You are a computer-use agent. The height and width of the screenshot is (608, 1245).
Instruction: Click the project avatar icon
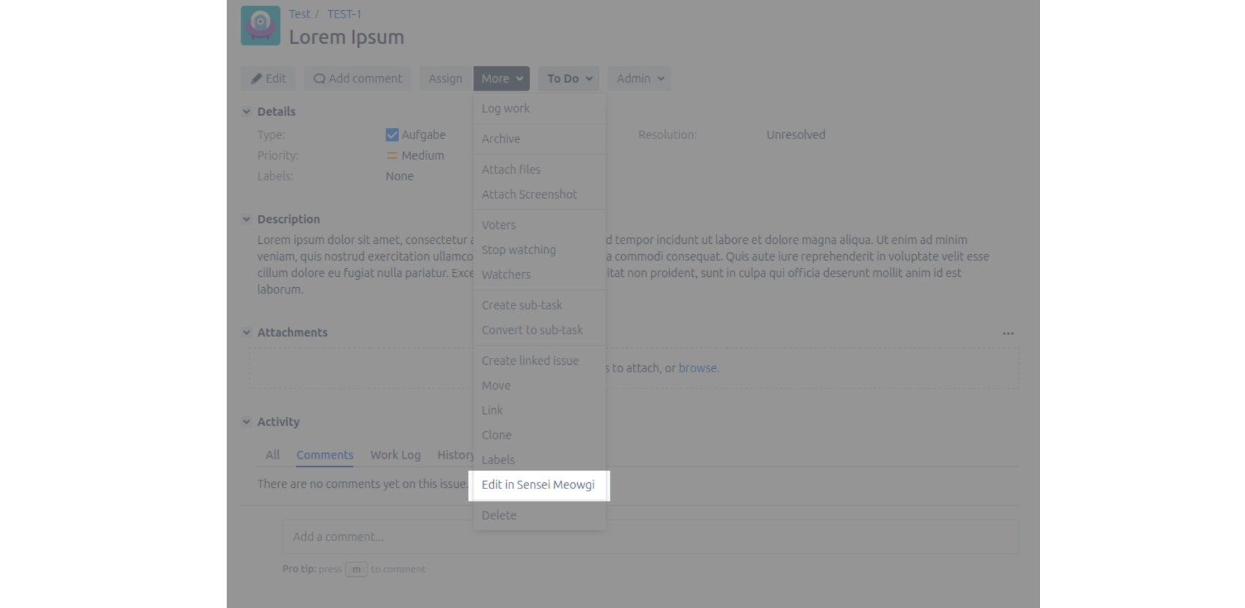click(261, 25)
